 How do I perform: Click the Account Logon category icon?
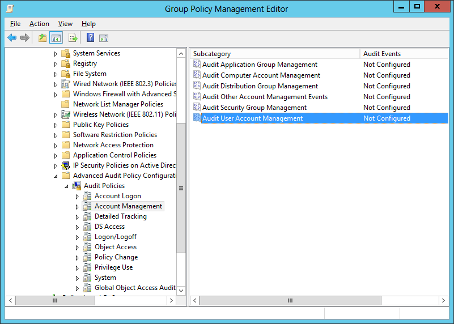(87, 196)
